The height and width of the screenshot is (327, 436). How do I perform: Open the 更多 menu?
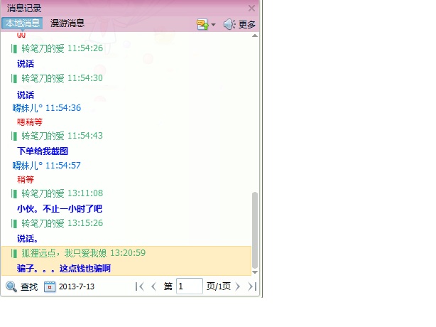tap(247, 25)
